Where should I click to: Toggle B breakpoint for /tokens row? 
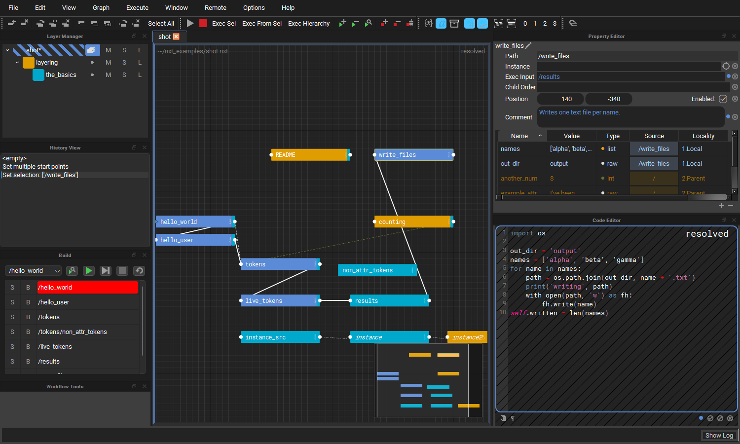[28, 317]
